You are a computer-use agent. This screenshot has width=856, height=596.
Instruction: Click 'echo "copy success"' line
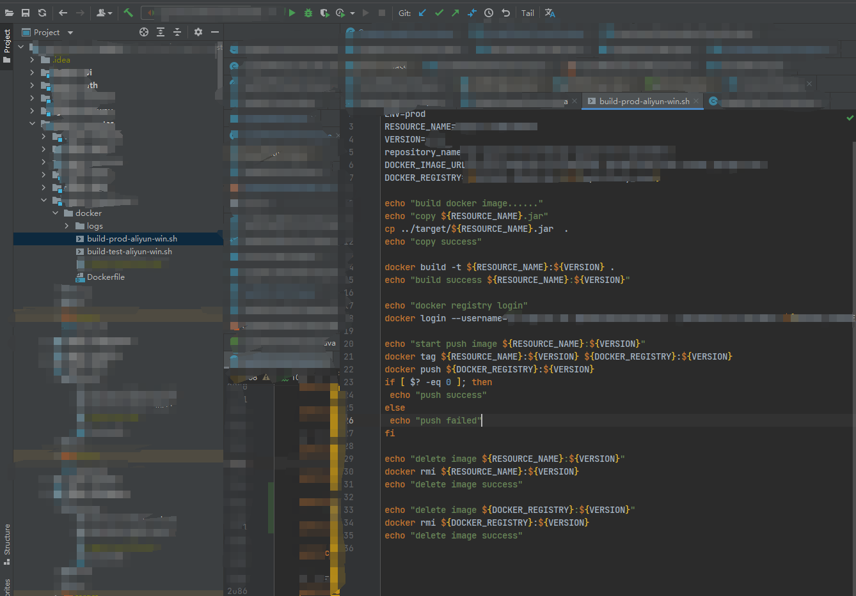click(432, 241)
